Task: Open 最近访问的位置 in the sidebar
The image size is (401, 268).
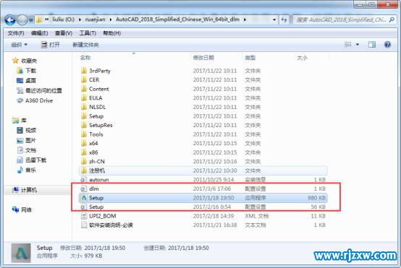Action: (x=39, y=90)
